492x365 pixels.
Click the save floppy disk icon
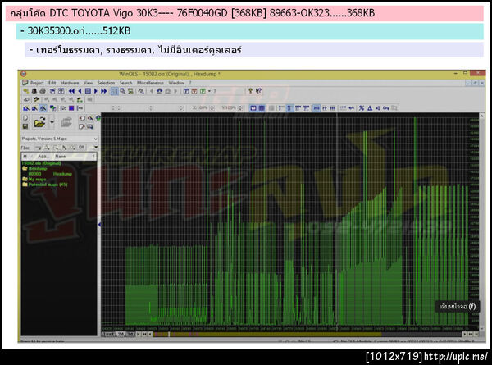tap(25, 126)
